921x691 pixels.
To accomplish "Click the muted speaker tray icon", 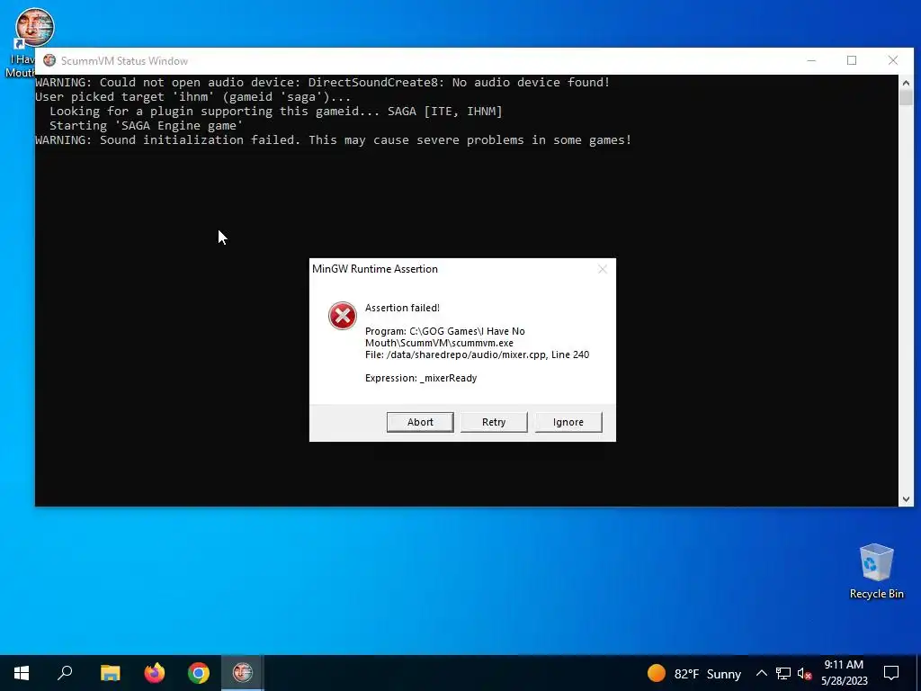I will [804, 673].
